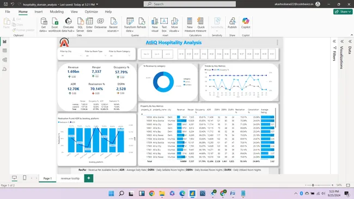Insert a Text box
354x199 pixels.
(x=164, y=25)
